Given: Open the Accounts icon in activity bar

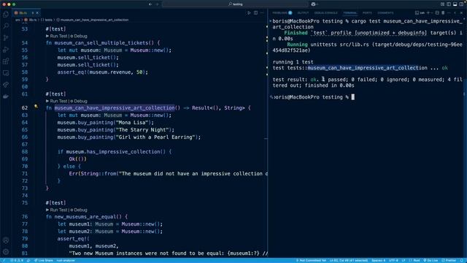Looking at the screenshot, I should point(6,240).
